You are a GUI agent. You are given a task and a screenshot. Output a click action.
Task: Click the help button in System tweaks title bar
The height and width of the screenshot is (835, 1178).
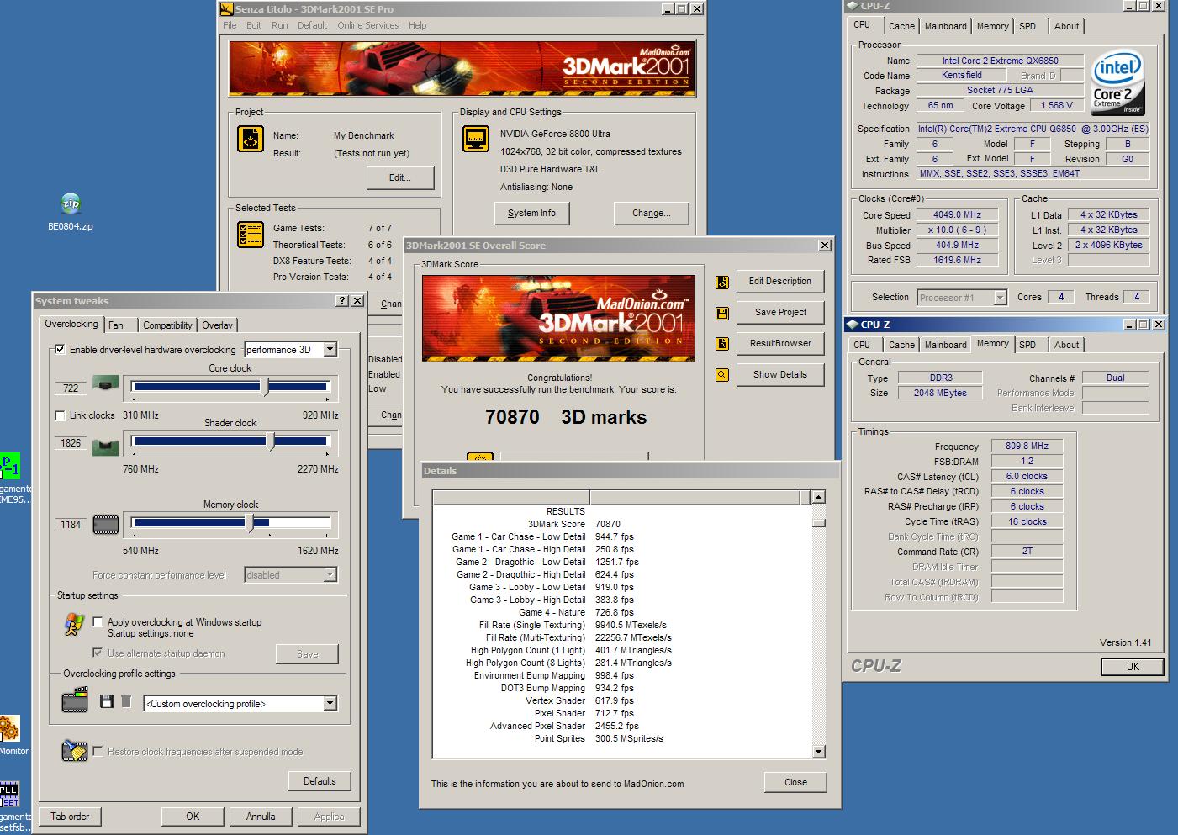[x=343, y=301]
